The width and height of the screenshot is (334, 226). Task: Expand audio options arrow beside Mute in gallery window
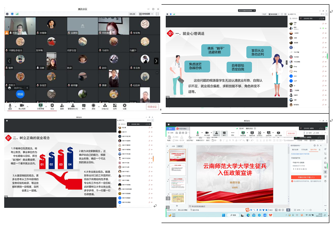(16, 105)
